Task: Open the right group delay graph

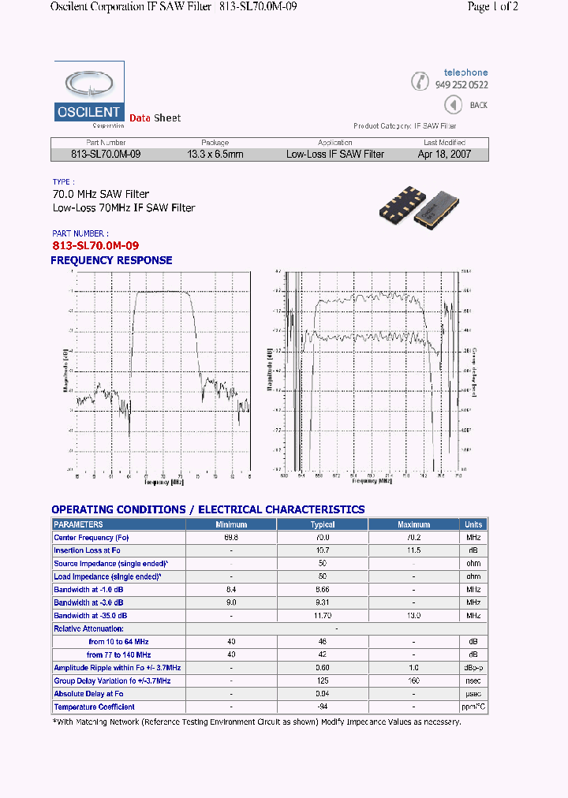Action: (x=372, y=378)
